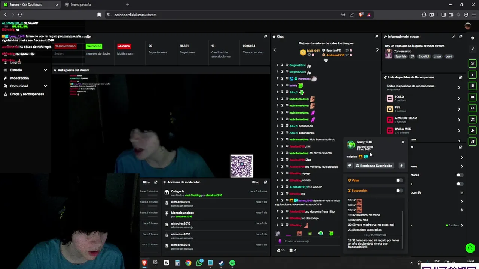Click the Spanish stream tag

click(x=400, y=56)
